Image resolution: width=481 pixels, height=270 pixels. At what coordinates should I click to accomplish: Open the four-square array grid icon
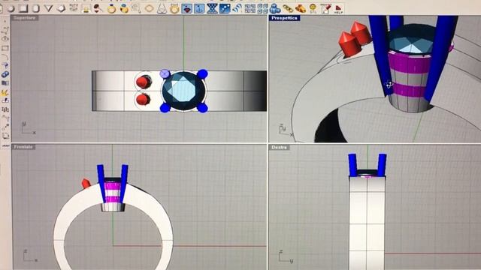(250, 8)
